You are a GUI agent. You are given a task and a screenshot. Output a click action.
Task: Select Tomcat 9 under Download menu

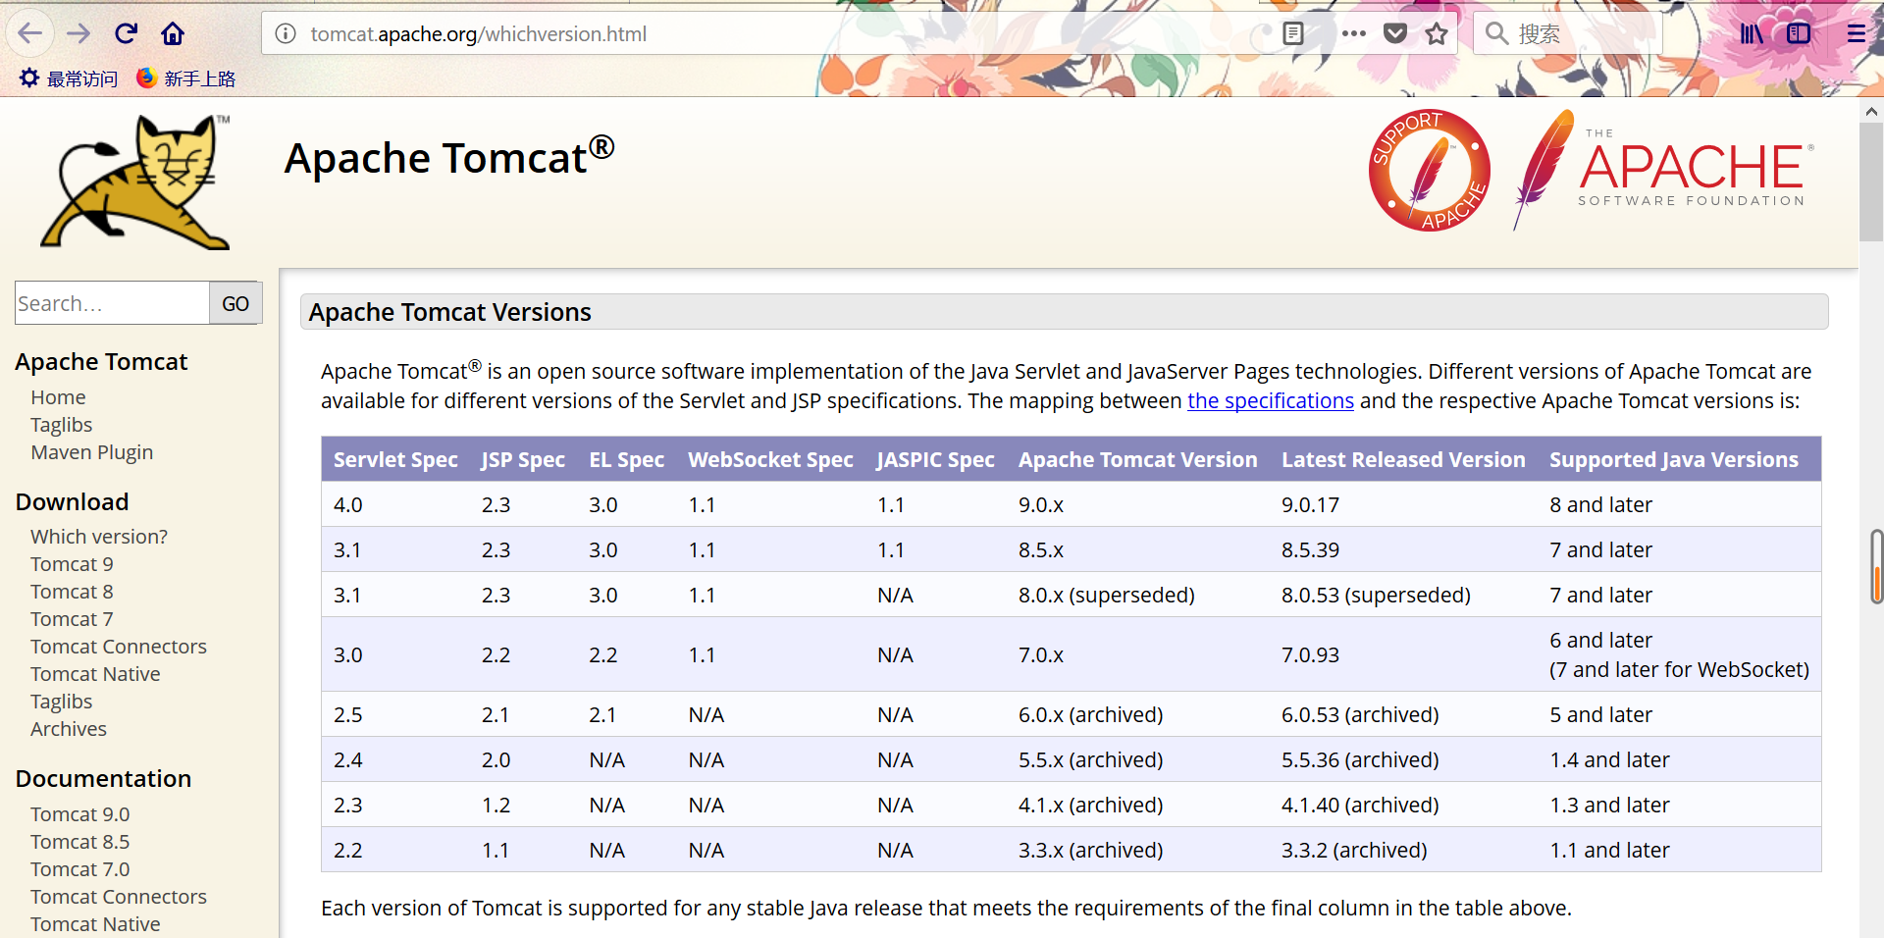(72, 564)
